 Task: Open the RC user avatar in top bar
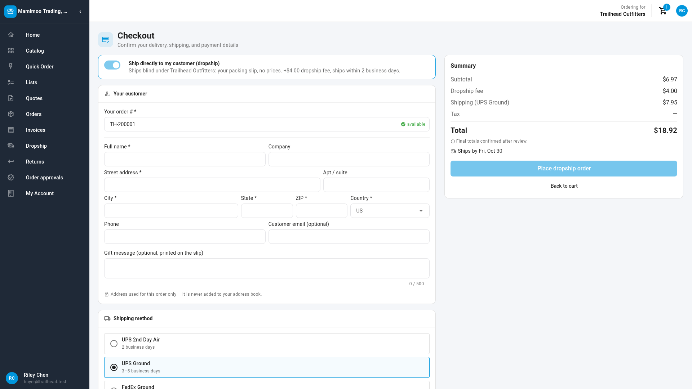pos(682,11)
